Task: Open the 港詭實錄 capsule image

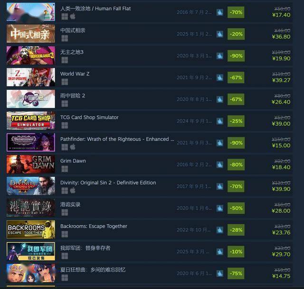Action: coord(31,208)
